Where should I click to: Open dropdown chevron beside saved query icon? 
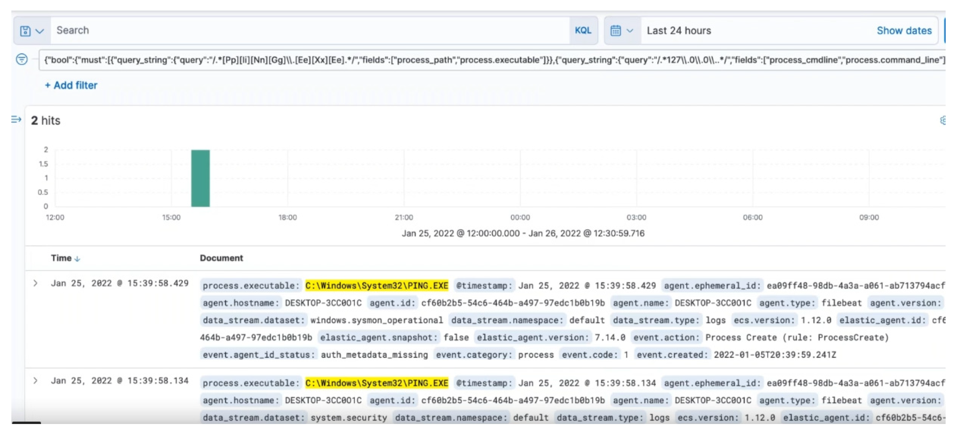40,31
